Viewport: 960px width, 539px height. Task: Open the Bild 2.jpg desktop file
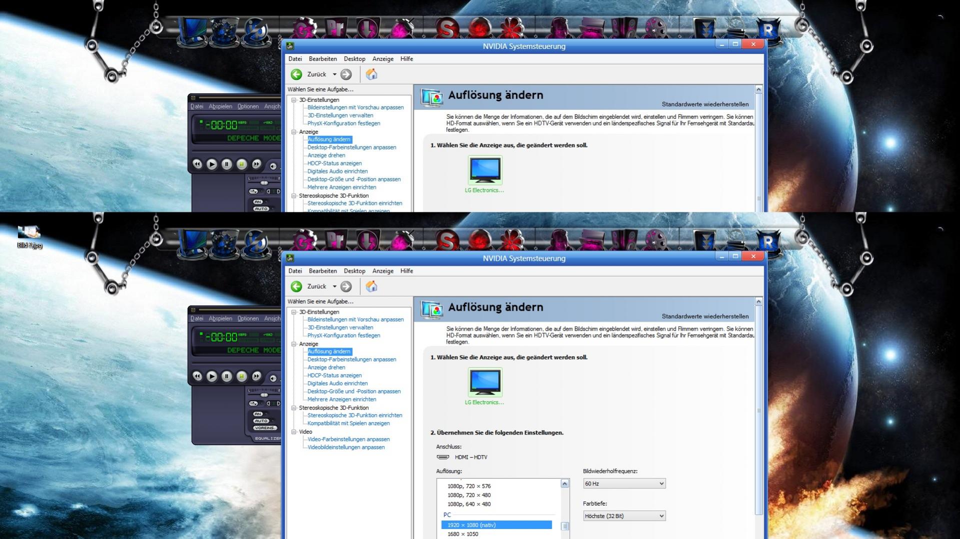30,237
